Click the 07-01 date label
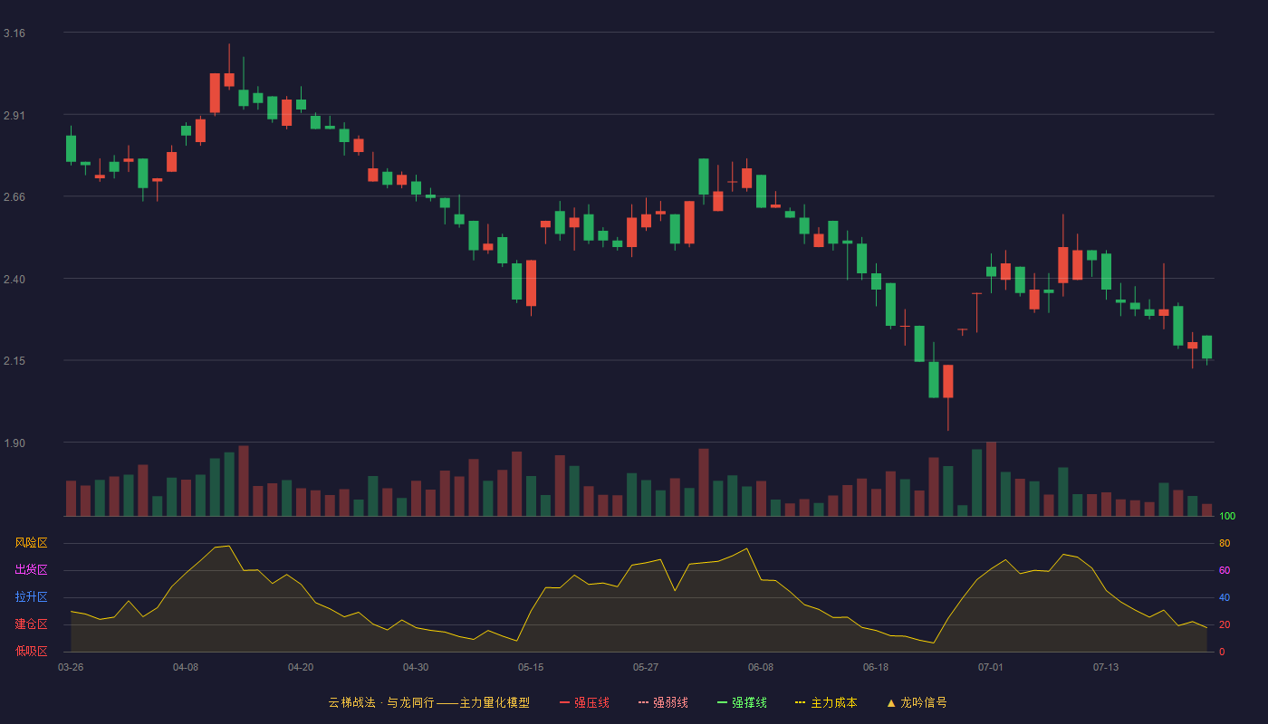 (x=991, y=667)
